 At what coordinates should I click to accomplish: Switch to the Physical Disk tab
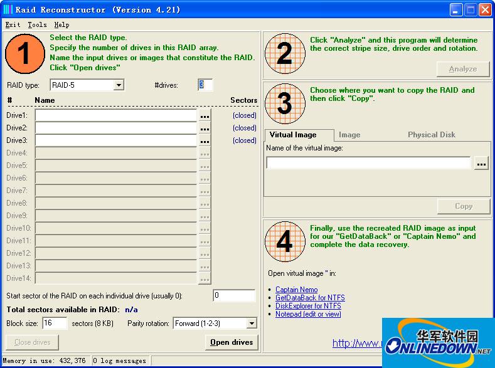pyautogui.click(x=432, y=135)
